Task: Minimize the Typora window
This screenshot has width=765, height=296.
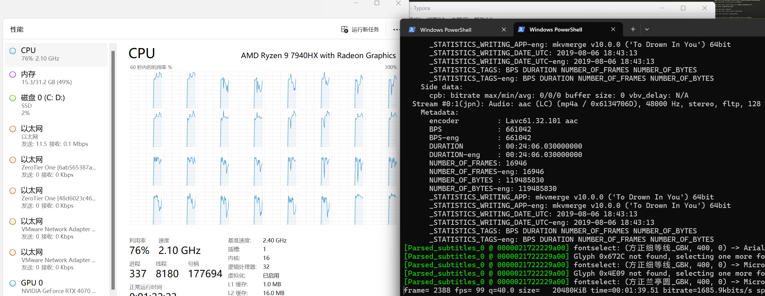Action: [x=662, y=8]
